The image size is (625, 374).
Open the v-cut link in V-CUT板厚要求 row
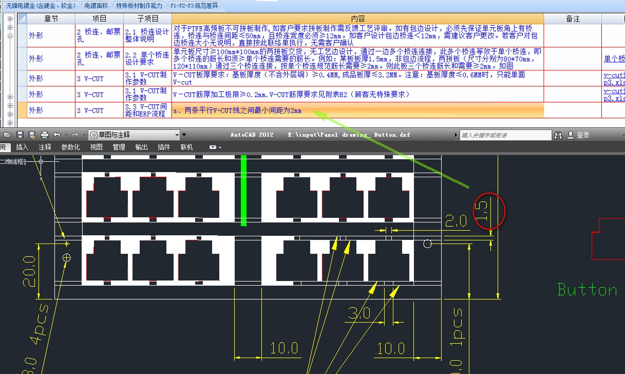614,79
